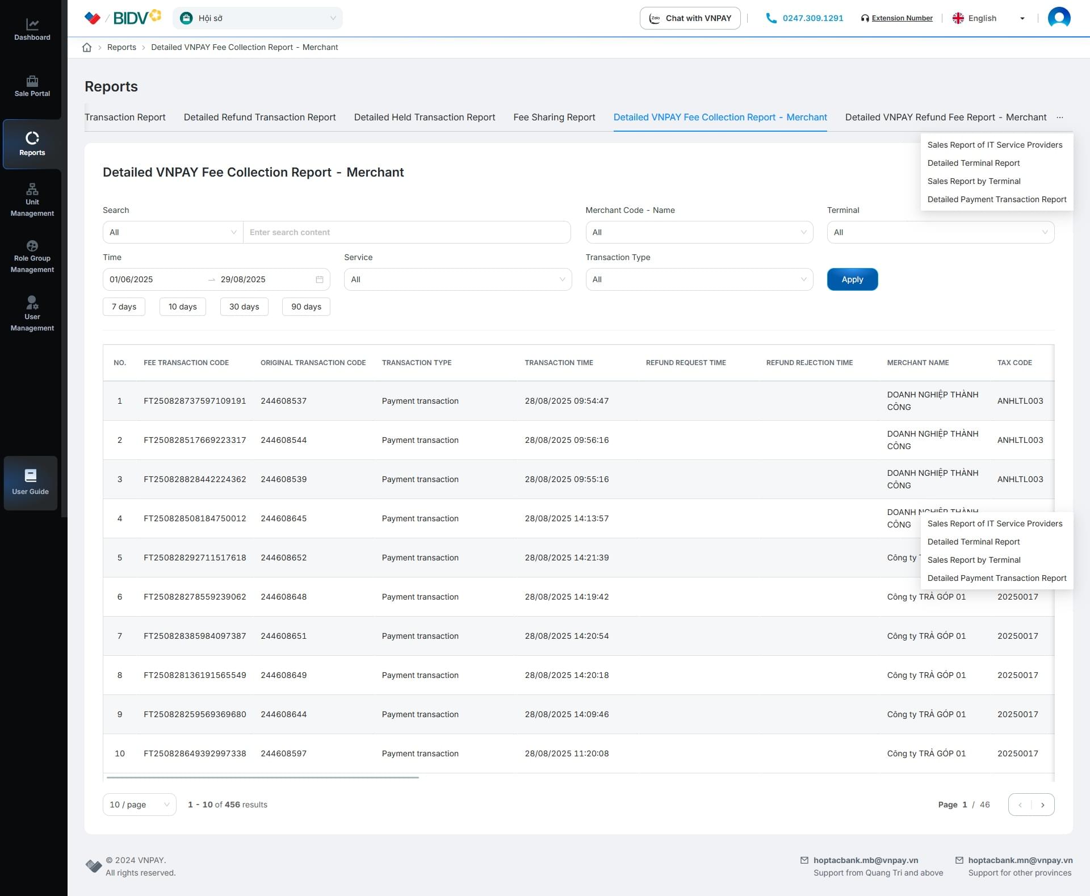Image resolution: width=1090 pixels, height=896 pixels.
Task: Focus the Enter search content field
Action: 406,232
